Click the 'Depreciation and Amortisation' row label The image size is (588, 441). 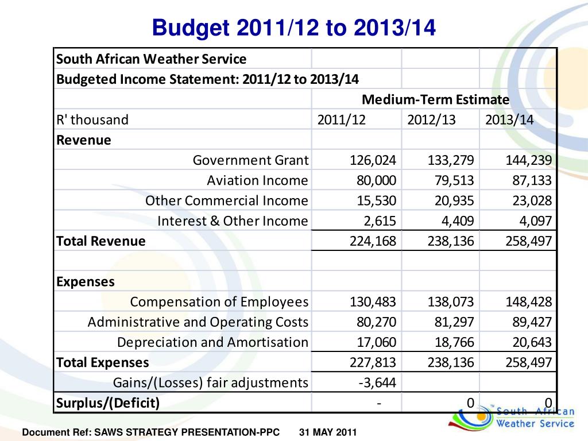(212, 342)
